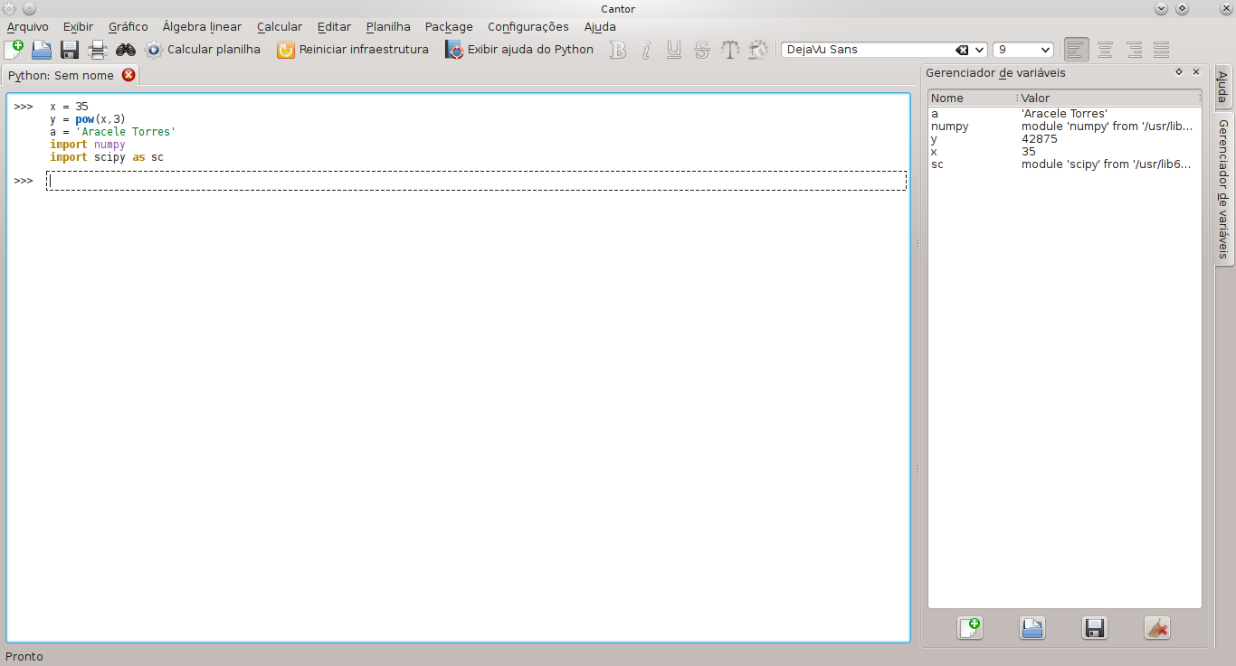
Task: Select variable 'x' row
Action: point(1065,152)
